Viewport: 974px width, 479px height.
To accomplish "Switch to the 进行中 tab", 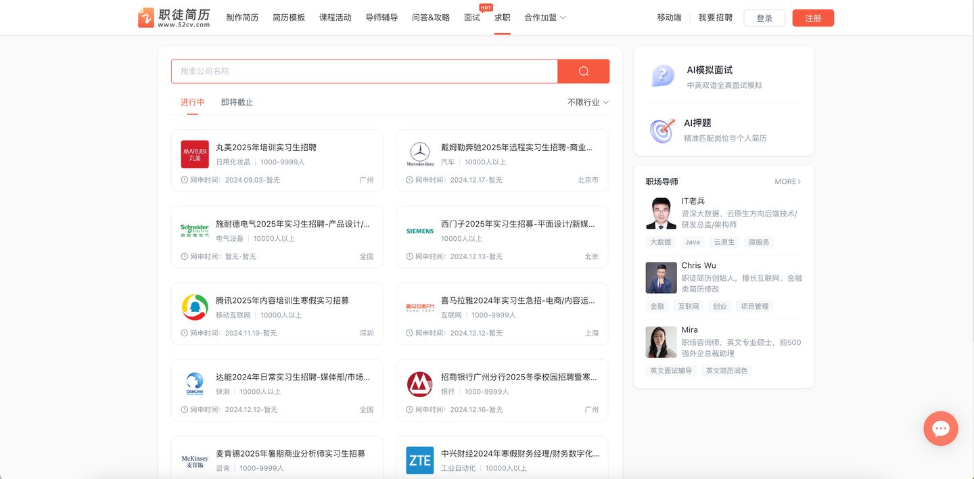I will (x=192, y=102).
